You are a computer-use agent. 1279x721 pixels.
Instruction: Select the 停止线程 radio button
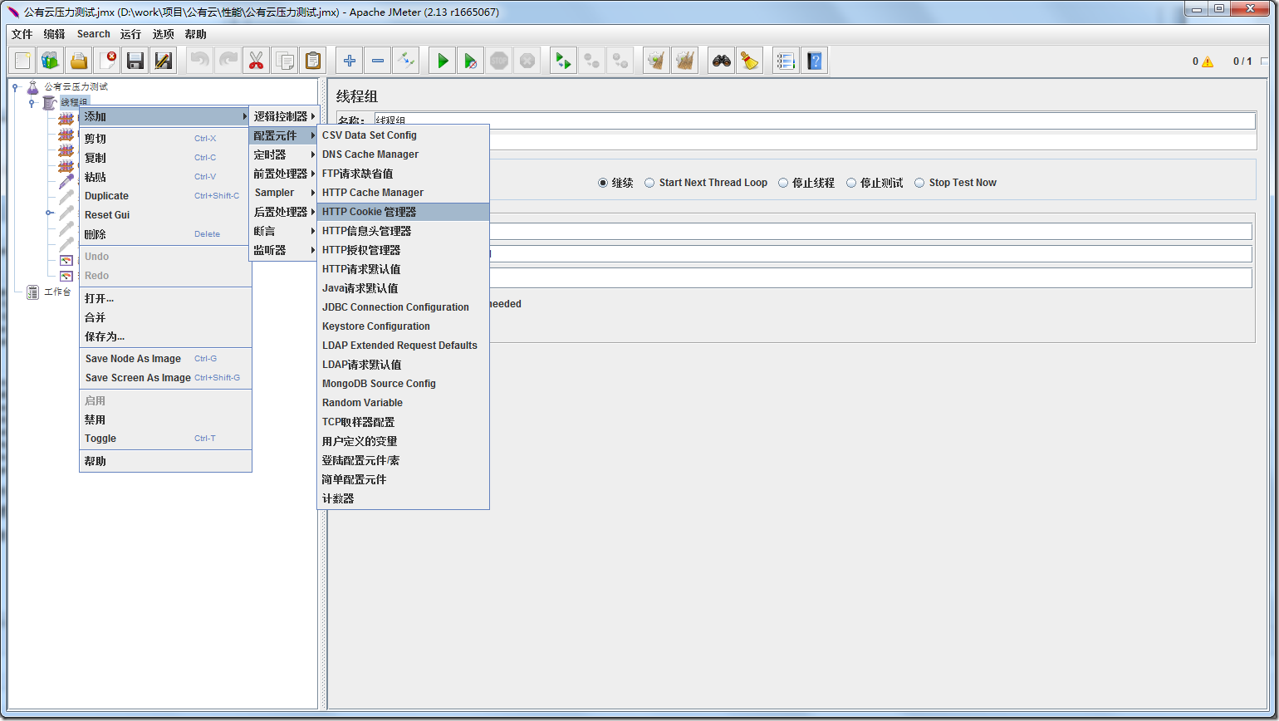pyautogui.click(x=783, y=183)
